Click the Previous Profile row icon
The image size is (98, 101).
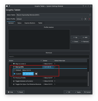(14, 78)
